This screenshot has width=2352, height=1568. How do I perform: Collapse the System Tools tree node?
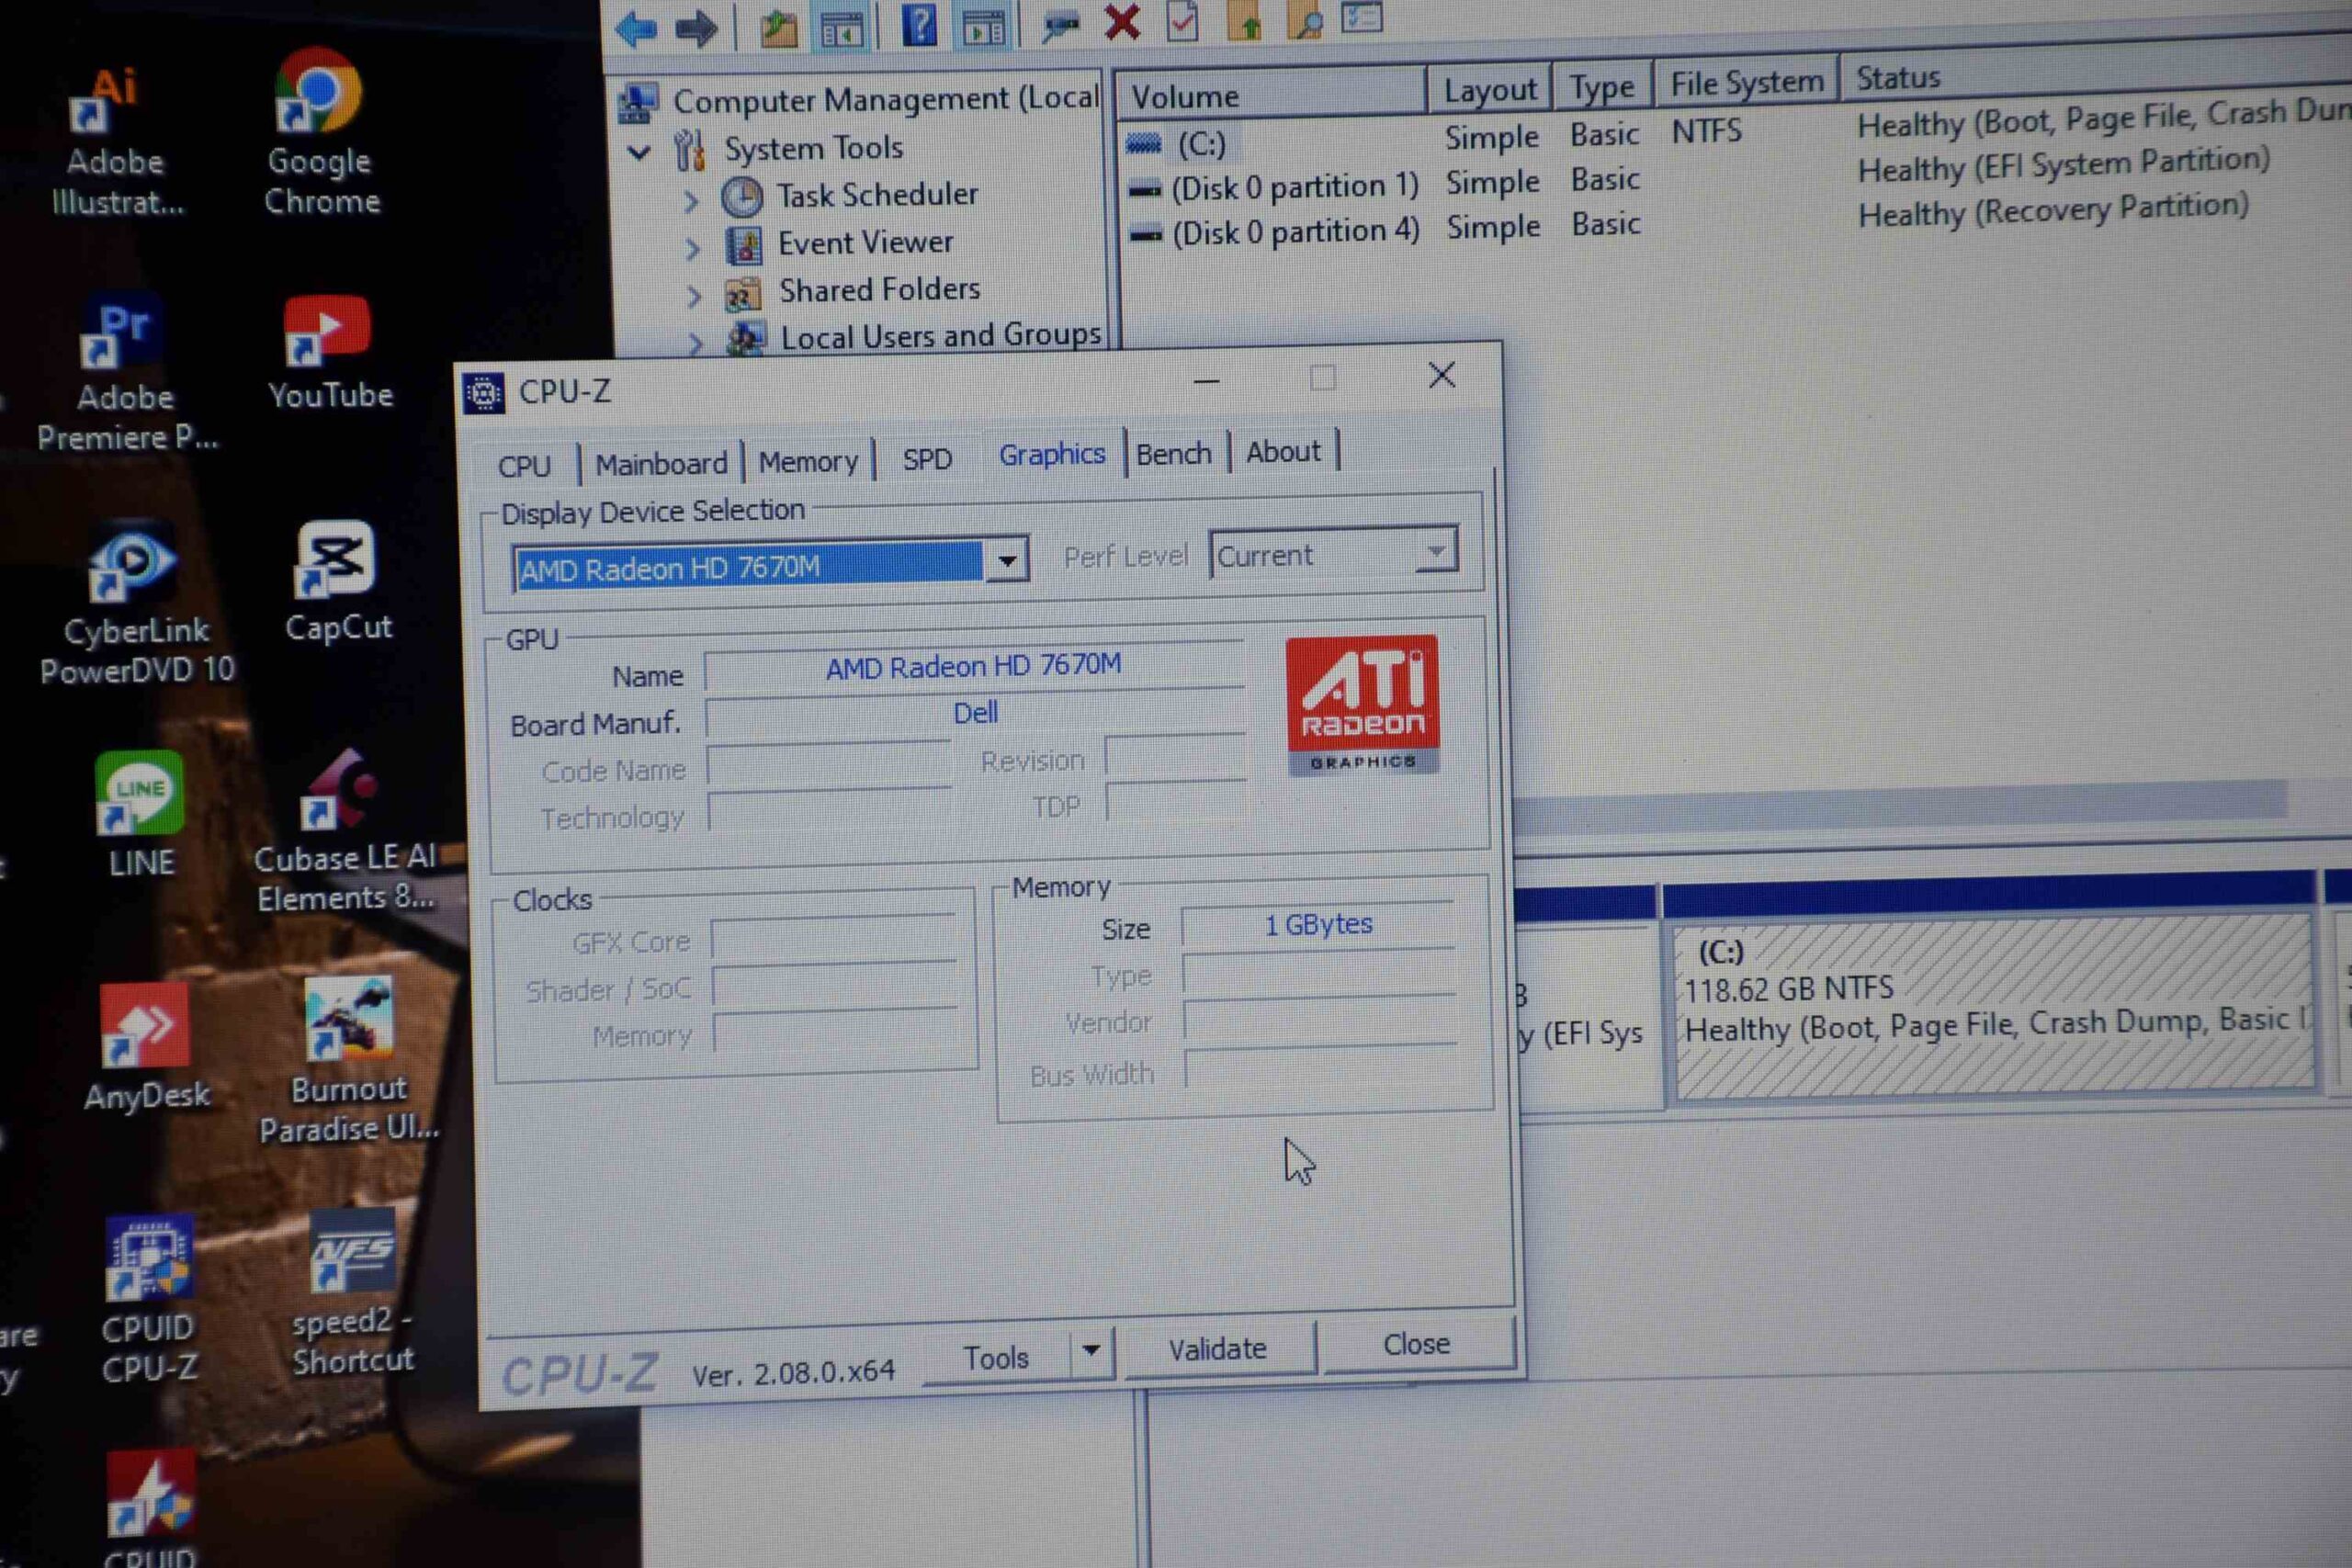640,152
